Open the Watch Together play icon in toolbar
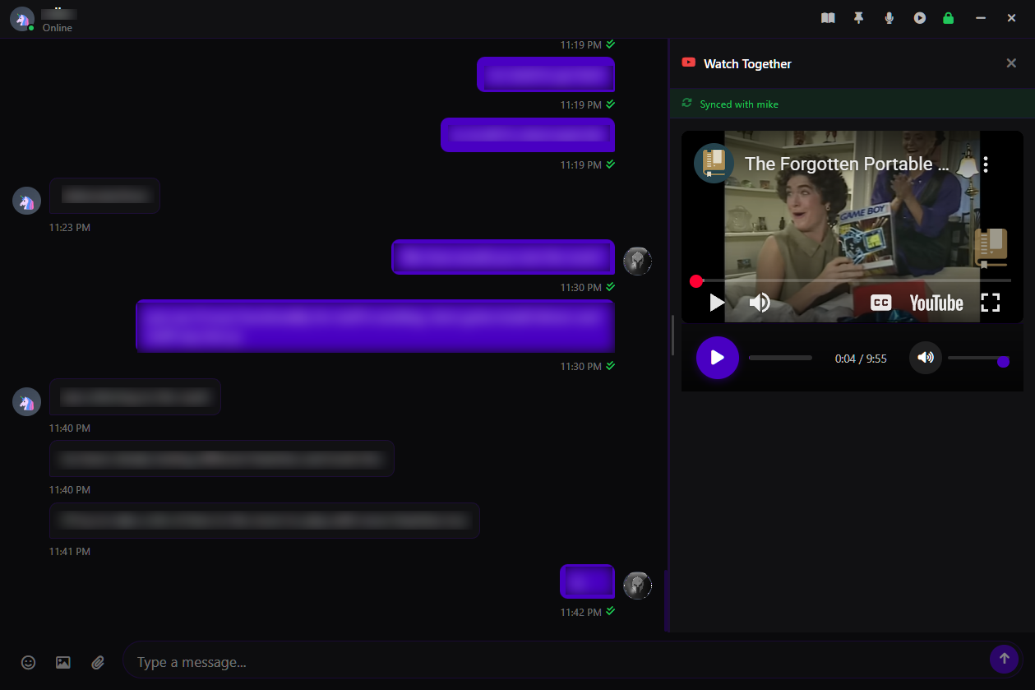 pyautogui.click(x=919, y=17)
